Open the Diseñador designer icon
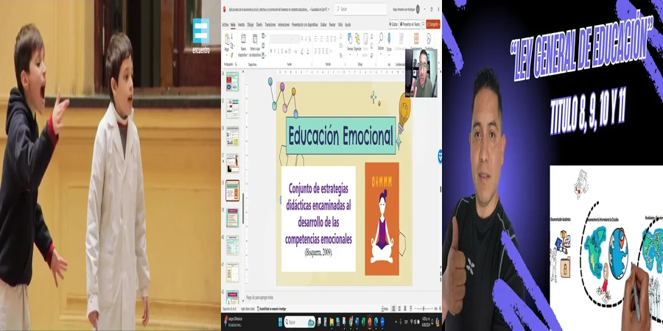The height and width of the screenshot is (331, 663). point(429,38)
